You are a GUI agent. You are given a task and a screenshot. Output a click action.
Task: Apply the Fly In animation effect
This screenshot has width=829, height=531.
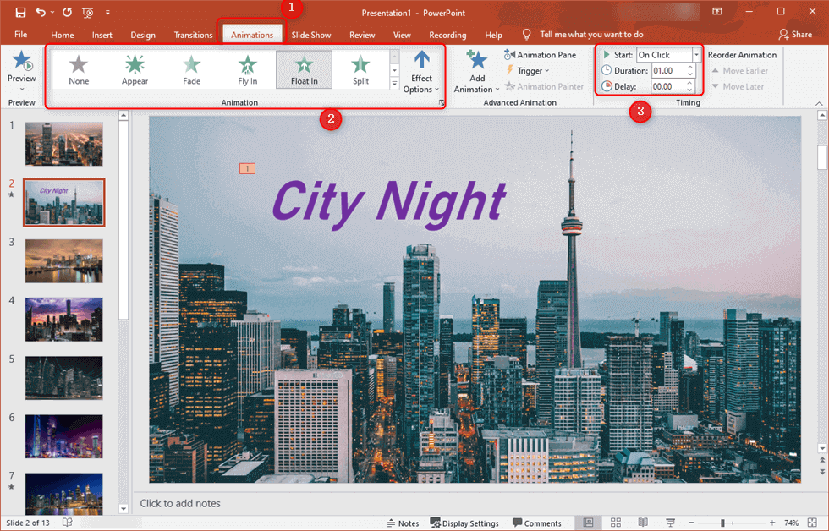tap(247, 69)
